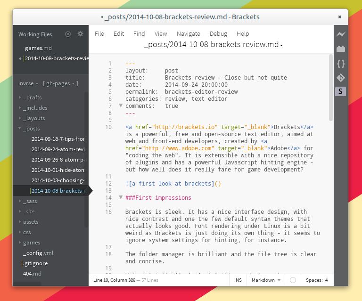Viewport: 362px width, 301px height.
Task: Open the Markdown language dropdown
Action: pos(266,280)
